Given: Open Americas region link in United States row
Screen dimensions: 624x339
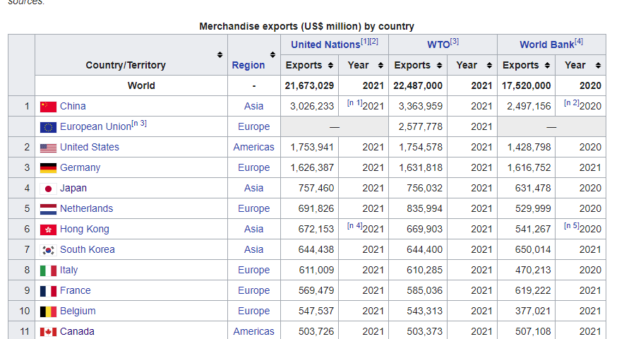Looking at the screenshot, I should click(x=254, y=147).
